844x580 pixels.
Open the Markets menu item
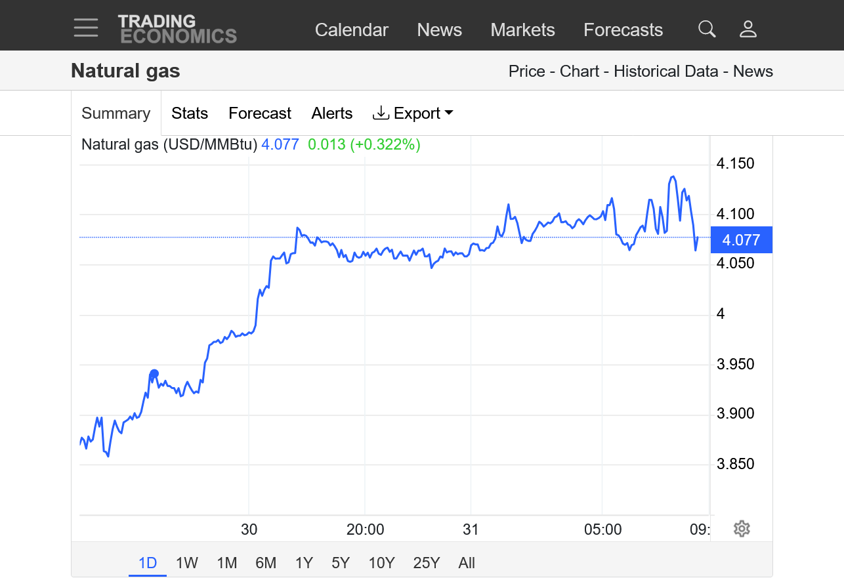coord(523,30)
